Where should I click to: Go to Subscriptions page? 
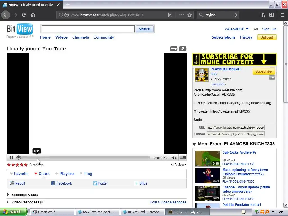tap(224, 37)
